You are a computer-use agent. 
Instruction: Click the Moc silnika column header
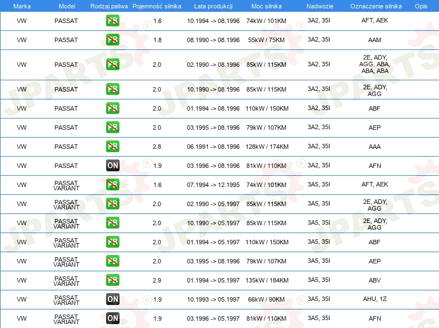pyautogui.click(x=267, y=6)
